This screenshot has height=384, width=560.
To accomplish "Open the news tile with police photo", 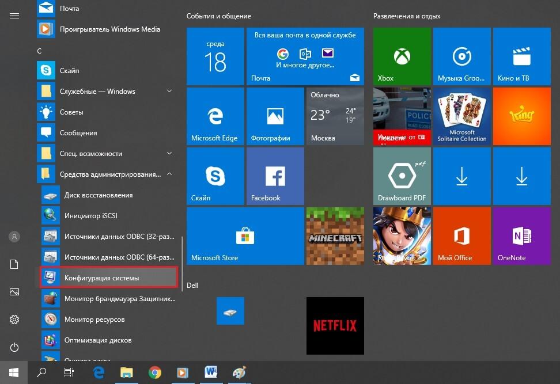I will pos(402,116).
